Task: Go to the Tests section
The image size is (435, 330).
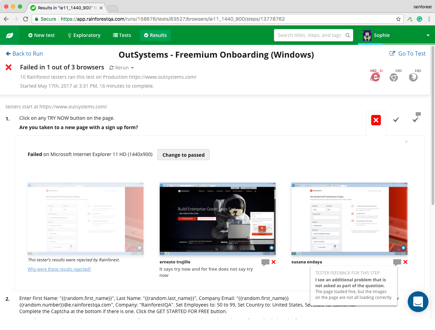Action: coord(122,35)
